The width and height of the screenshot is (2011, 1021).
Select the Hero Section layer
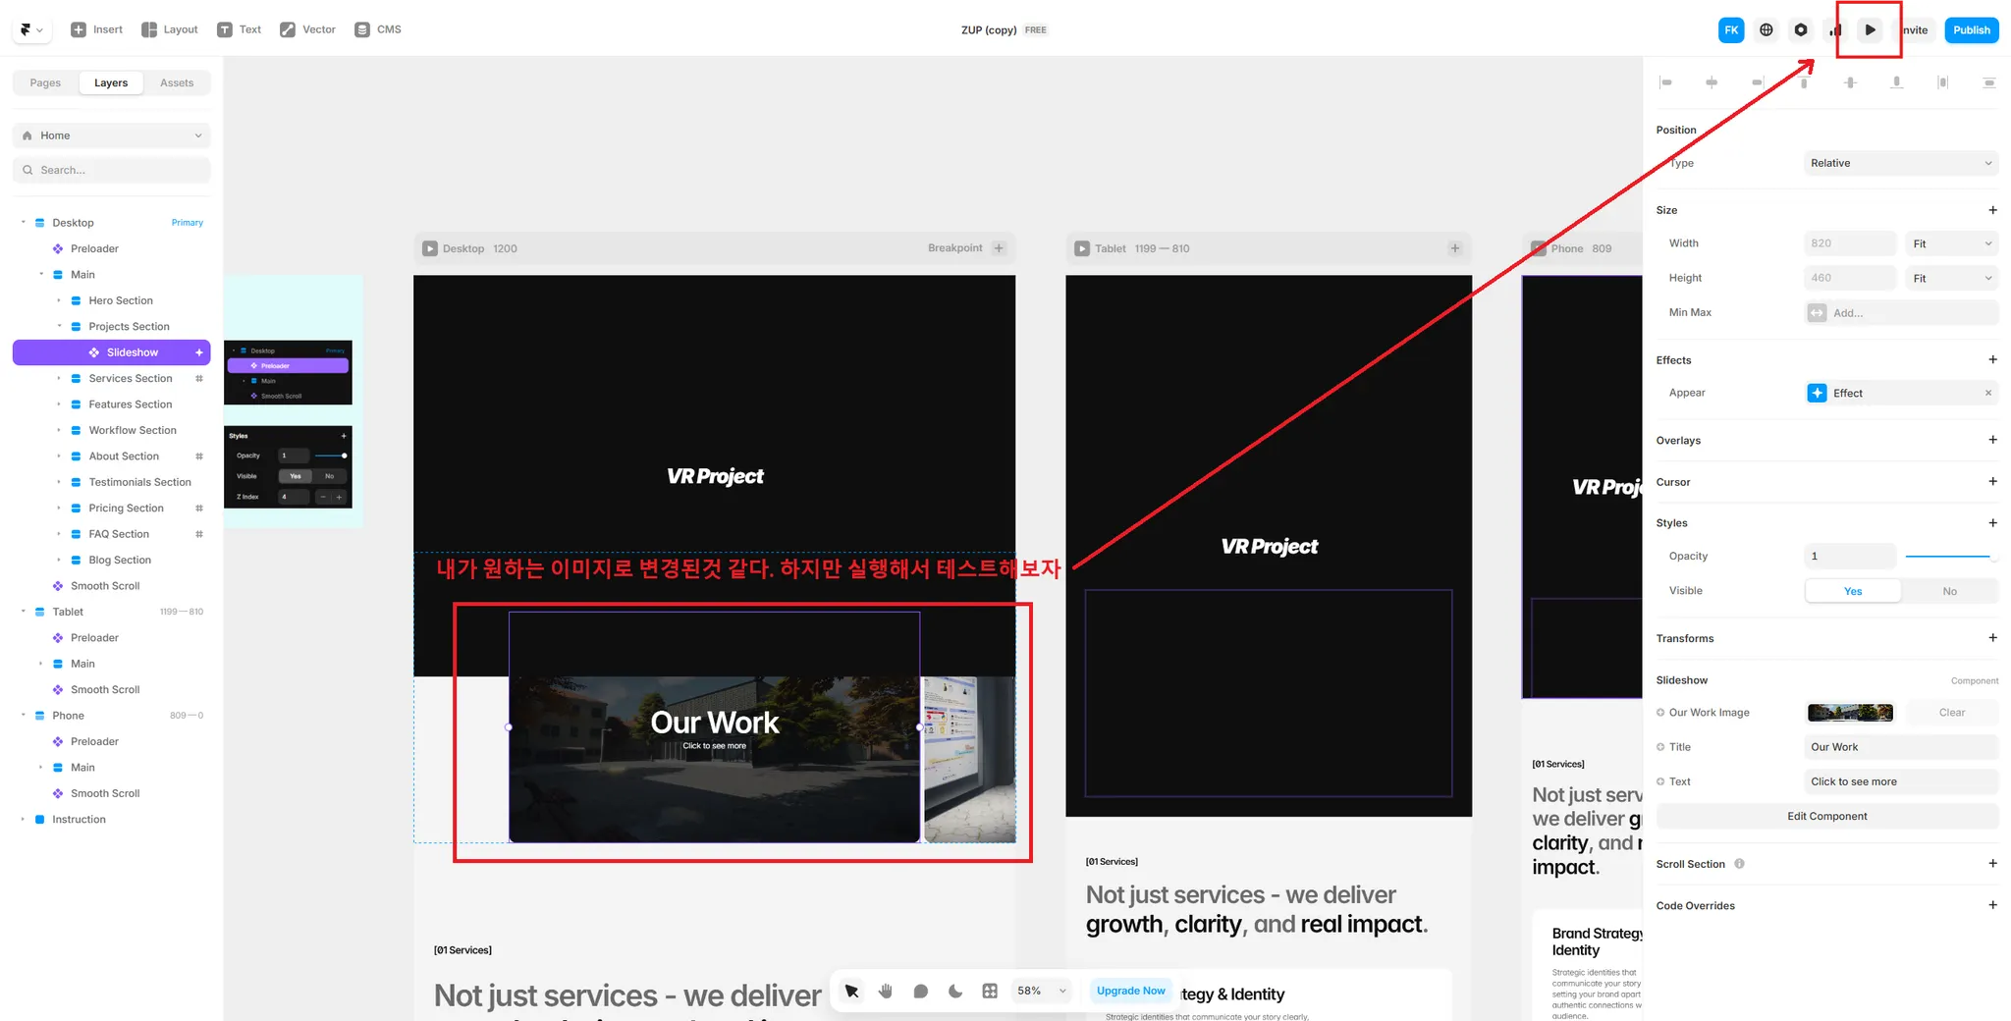click(121, 300)
